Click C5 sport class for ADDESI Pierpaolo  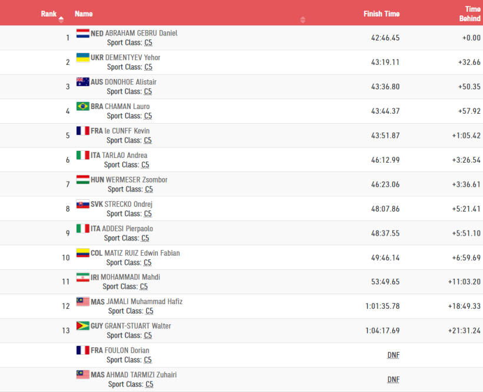pyautogui.click(x=145, y=238)
